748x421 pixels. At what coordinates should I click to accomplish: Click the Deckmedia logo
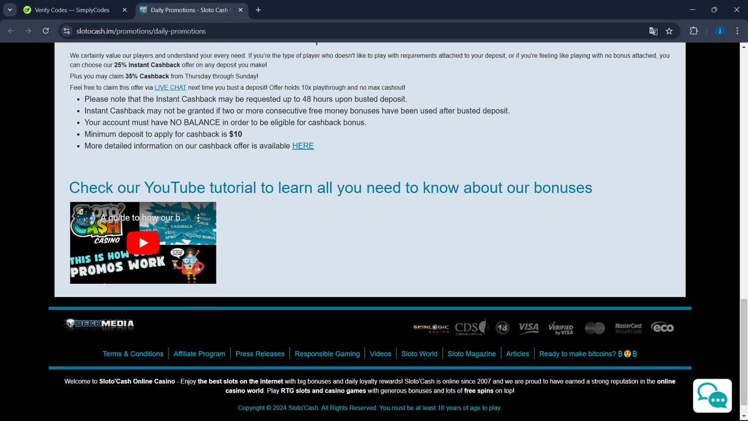point(100,324)
